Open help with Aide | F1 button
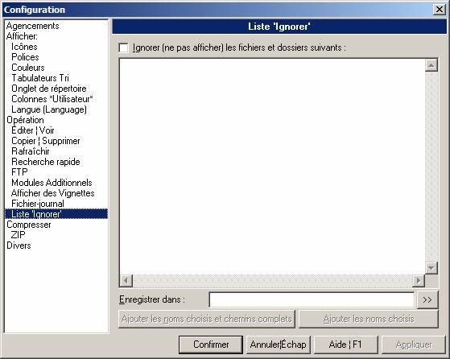 click(345, 345)
